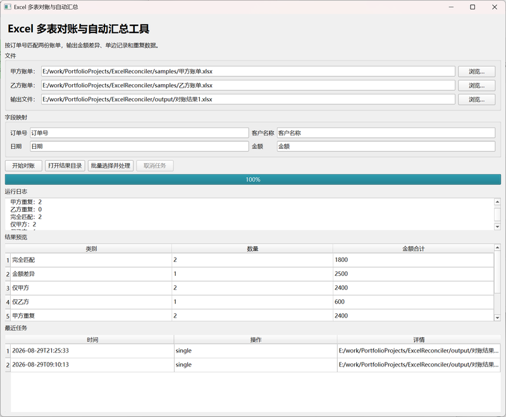Maximize the window

(472, 7)
